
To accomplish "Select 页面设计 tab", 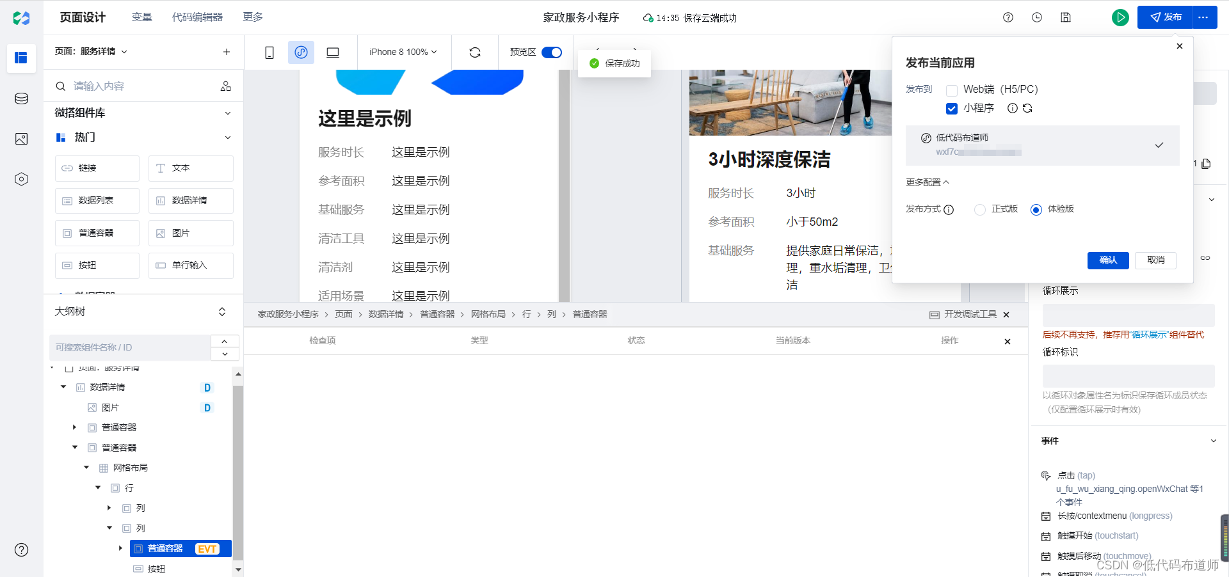I will tap(83, 17).
